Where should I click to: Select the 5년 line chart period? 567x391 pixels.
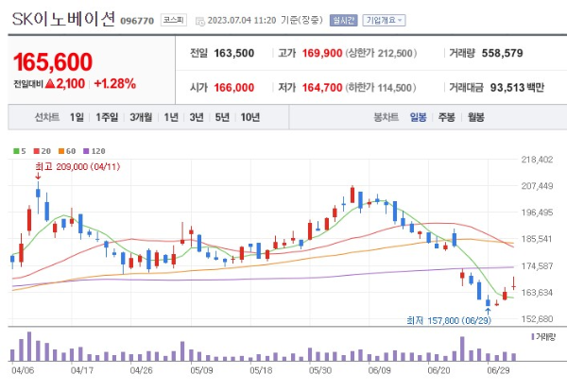[222, 117]
